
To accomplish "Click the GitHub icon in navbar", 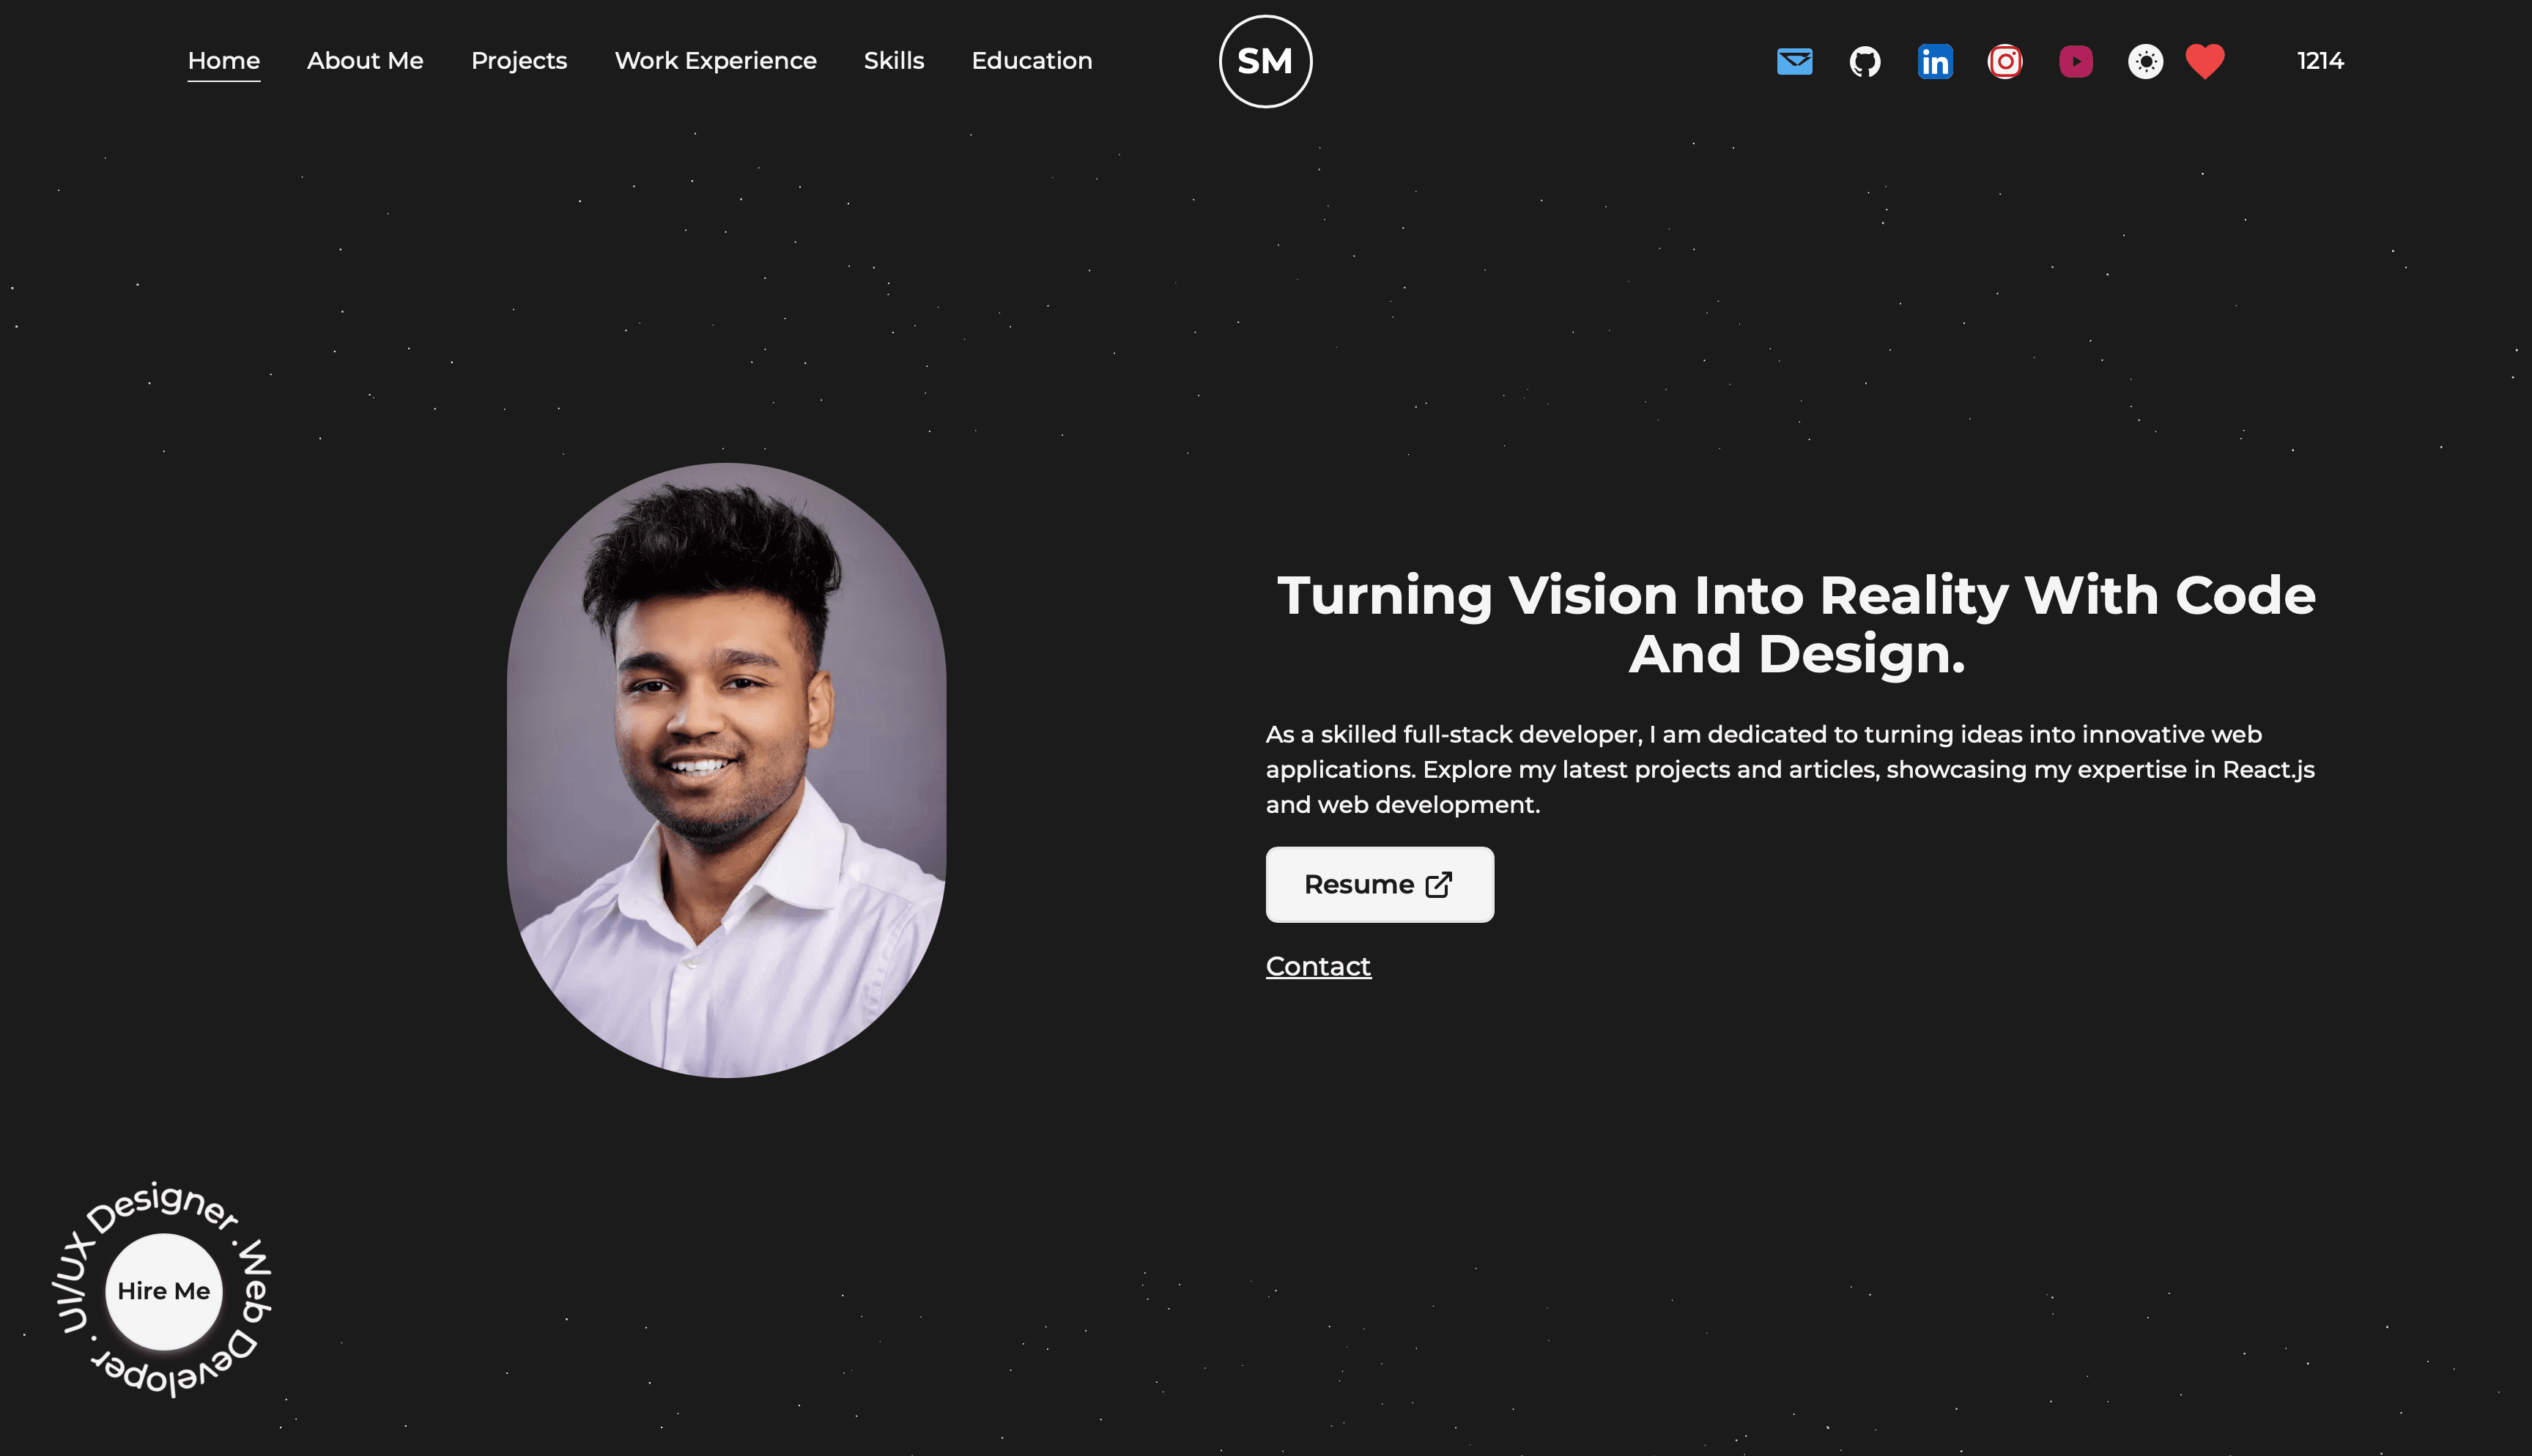I will (x=1866, y=59).
